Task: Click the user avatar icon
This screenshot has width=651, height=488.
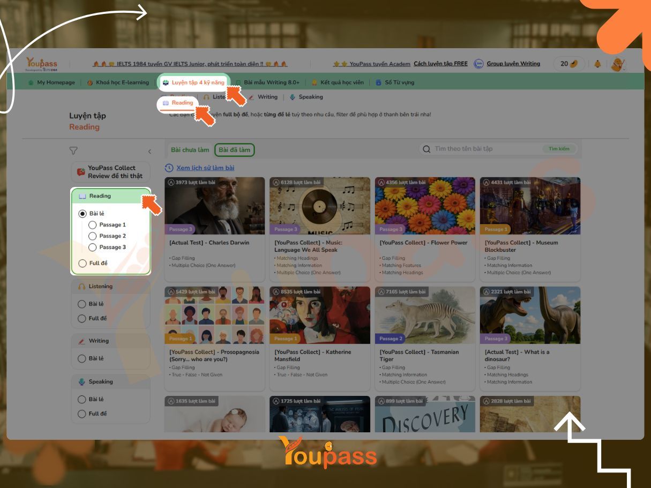Action: point(618,64)
